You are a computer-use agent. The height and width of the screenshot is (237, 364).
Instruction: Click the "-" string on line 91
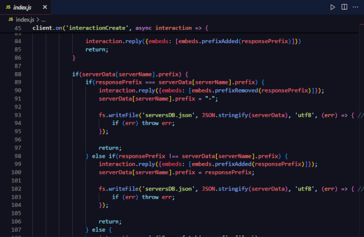[x=210, y=99]
